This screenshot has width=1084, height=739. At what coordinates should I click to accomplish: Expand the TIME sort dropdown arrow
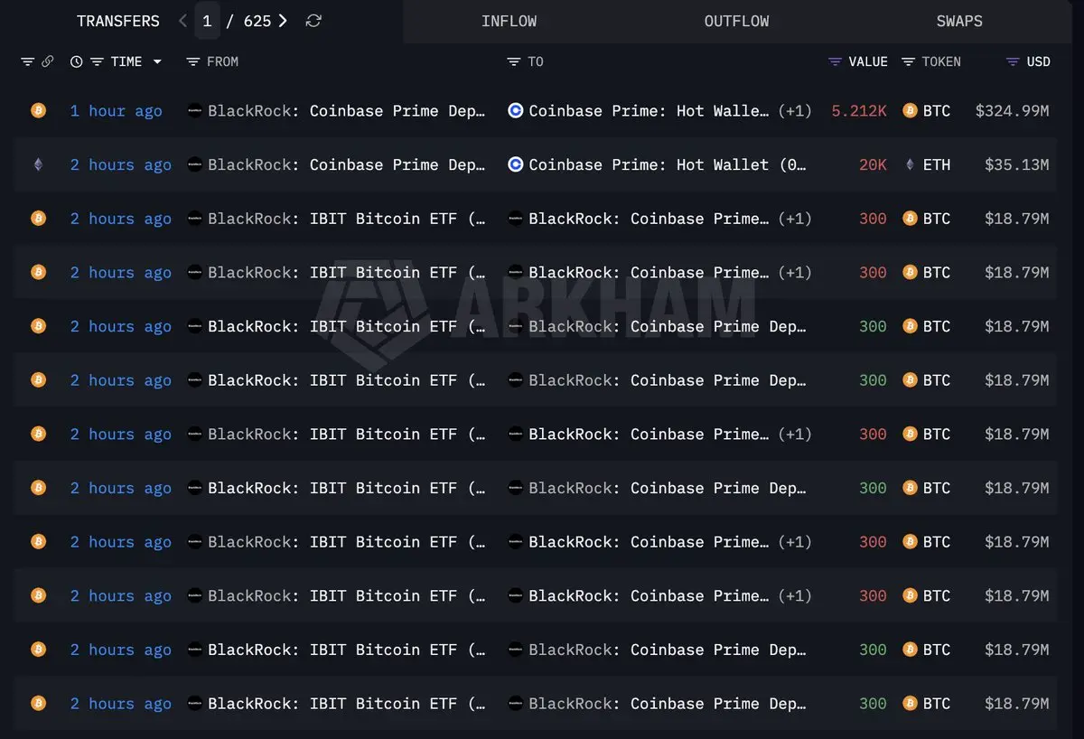tap(157, 61)
